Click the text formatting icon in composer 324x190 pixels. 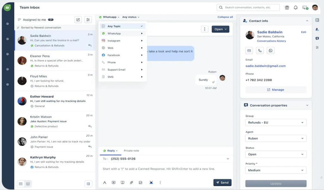coord(105,182)
